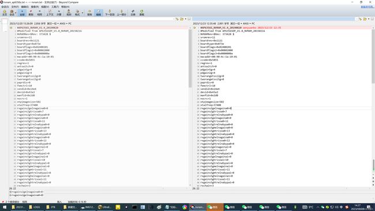Expand right path history dropdown arrow
The height and width of the screenshot is (211, 375).
357,19
